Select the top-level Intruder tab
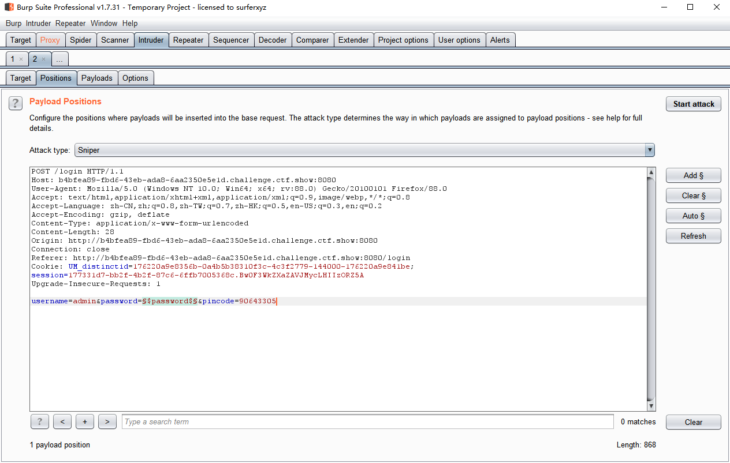730x463 pixels. click(x=151, y=40)
